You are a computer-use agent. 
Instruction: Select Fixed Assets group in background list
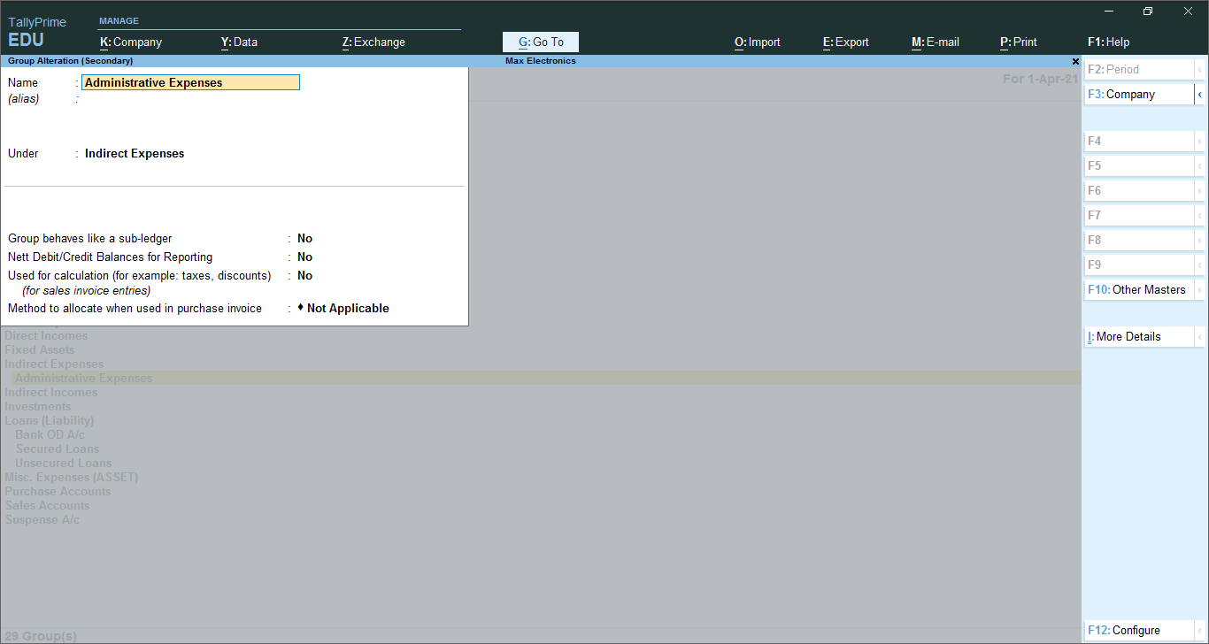pyautogui.click(x=40, y=349)
